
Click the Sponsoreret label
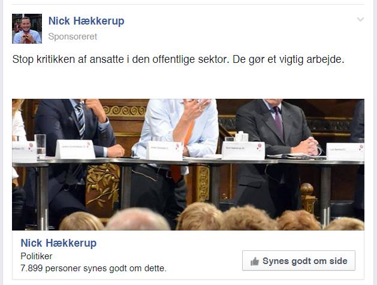(x=73, y=37)
